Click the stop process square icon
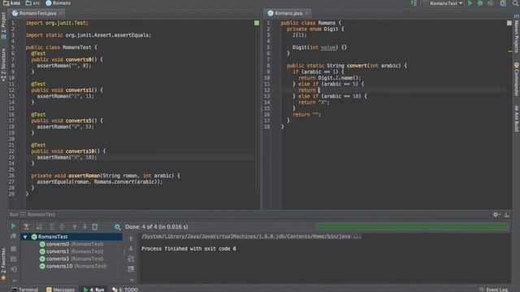 (13, 248)
